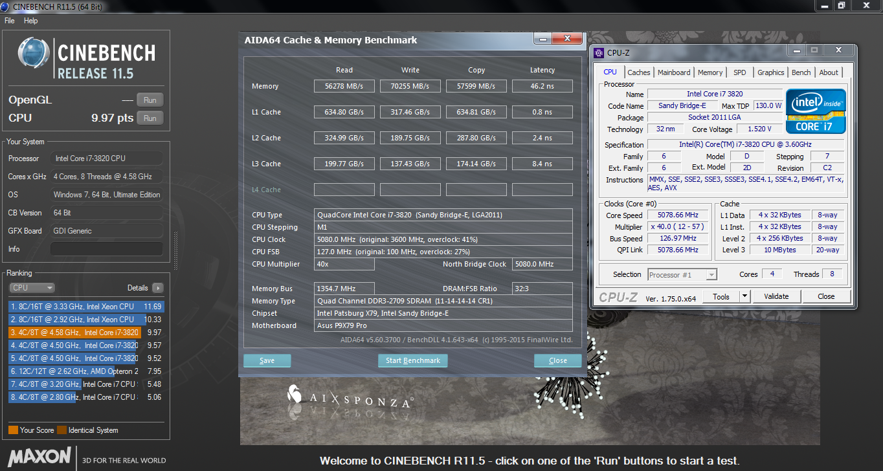
Task: Click Memory Read value 56278 MB/s
Action: pyautogui.click(x=344, y=86)
